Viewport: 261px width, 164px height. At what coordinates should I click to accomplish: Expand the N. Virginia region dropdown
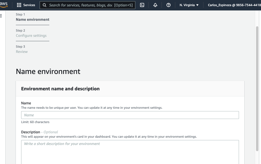(x=189, y=5)
